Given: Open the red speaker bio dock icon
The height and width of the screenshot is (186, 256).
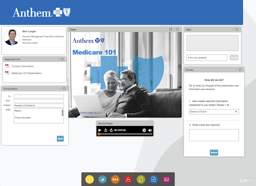Looking at the screenshot, I should [x=128, y=179].
